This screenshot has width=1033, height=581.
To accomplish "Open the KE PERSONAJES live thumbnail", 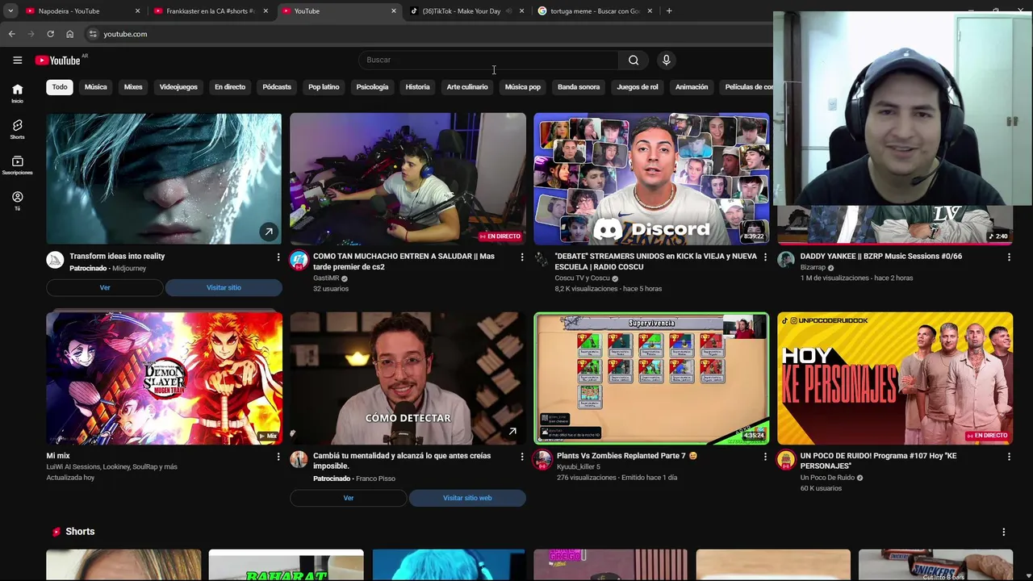I will [x=895, y=378].
